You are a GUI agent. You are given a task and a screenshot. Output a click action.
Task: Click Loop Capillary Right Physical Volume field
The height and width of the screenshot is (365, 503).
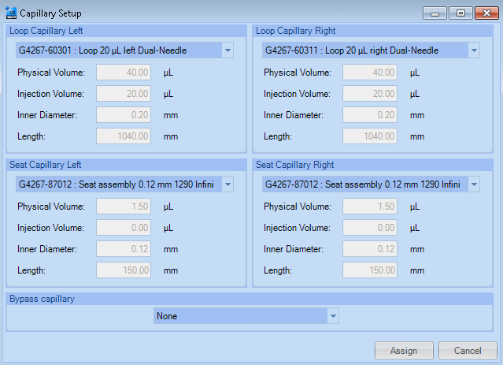pos(370,73)
